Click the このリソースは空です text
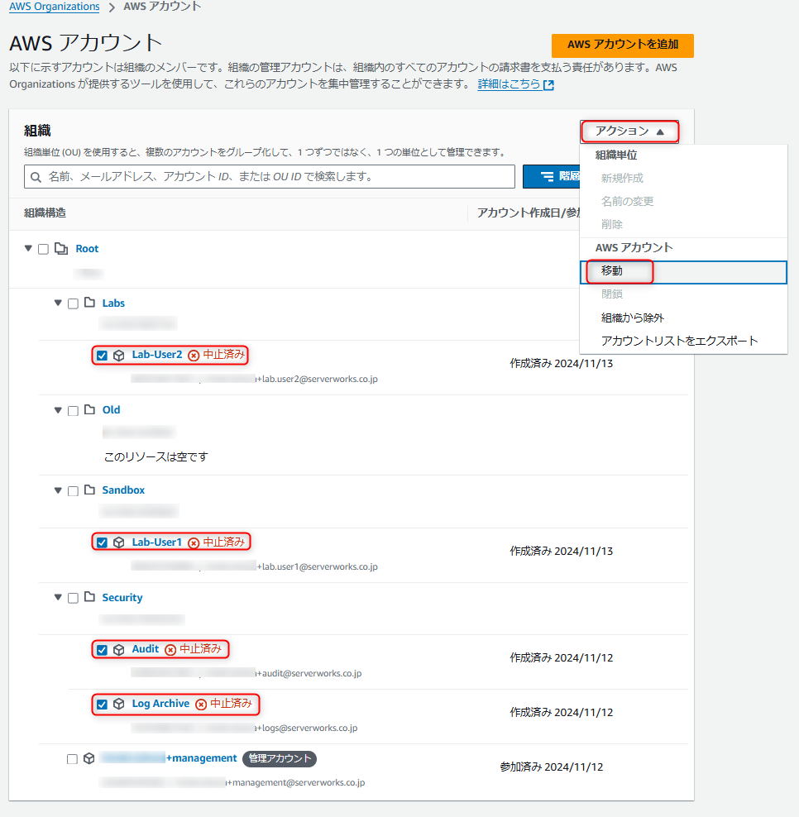 click(x=155, y=457)
